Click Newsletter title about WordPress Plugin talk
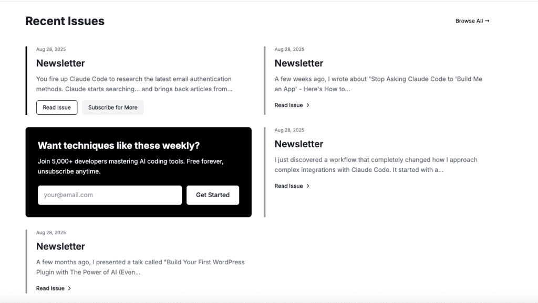 [60, 246]
